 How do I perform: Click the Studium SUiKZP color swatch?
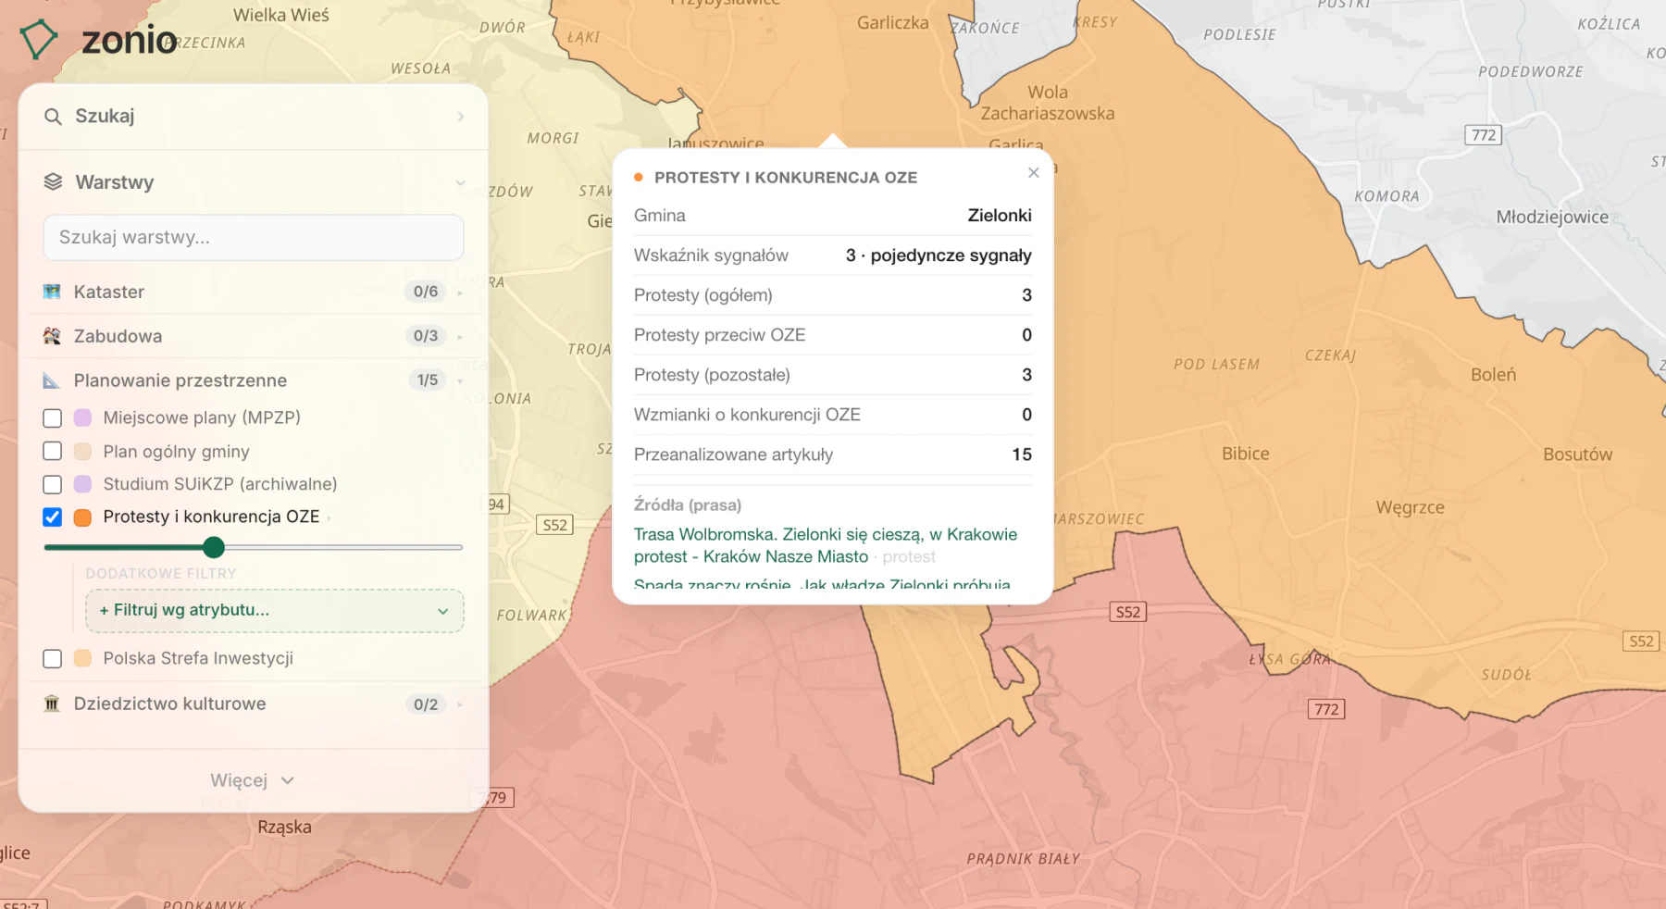[82, 484]
